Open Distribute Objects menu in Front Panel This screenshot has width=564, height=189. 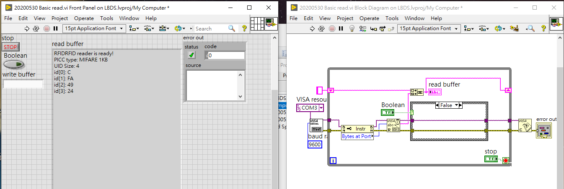(x=149, y=28)
